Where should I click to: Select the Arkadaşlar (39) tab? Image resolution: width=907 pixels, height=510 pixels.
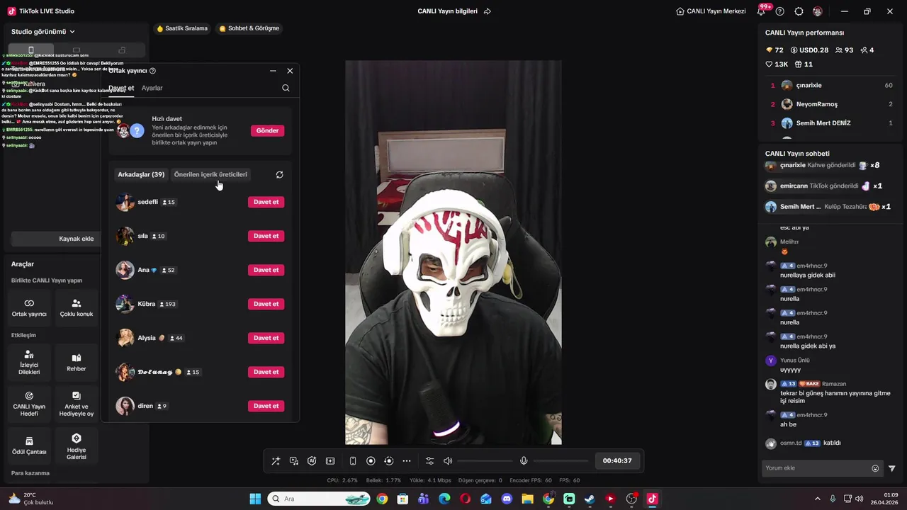click(141, 175)
